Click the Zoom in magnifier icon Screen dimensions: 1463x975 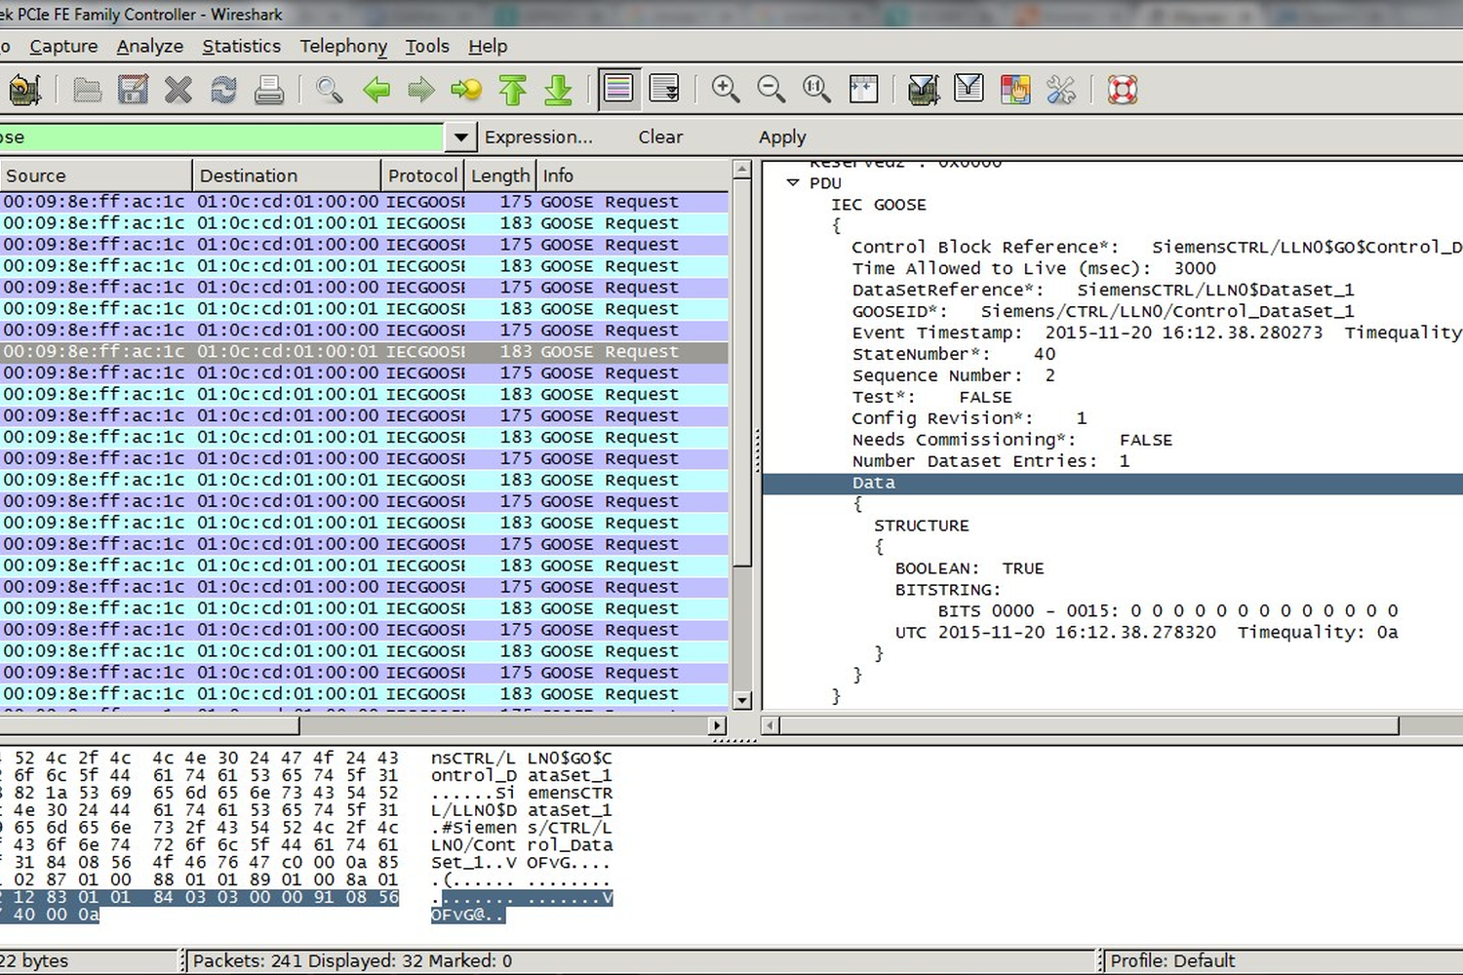(x=725, y=90)
